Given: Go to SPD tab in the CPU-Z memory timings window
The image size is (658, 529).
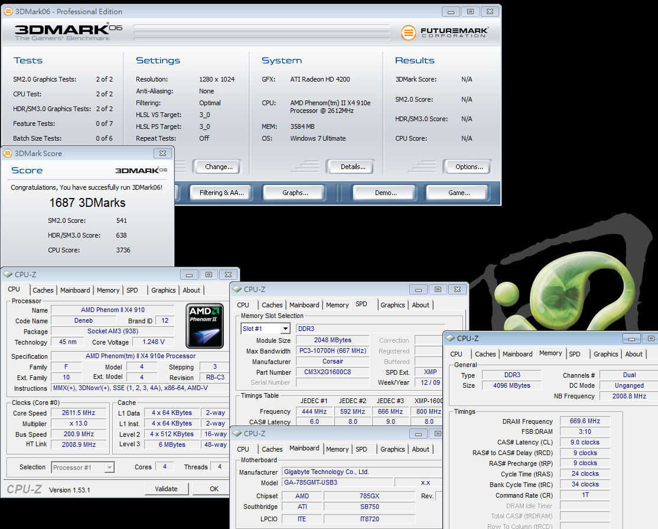Looking at the screenshot, I should point(575,355).
